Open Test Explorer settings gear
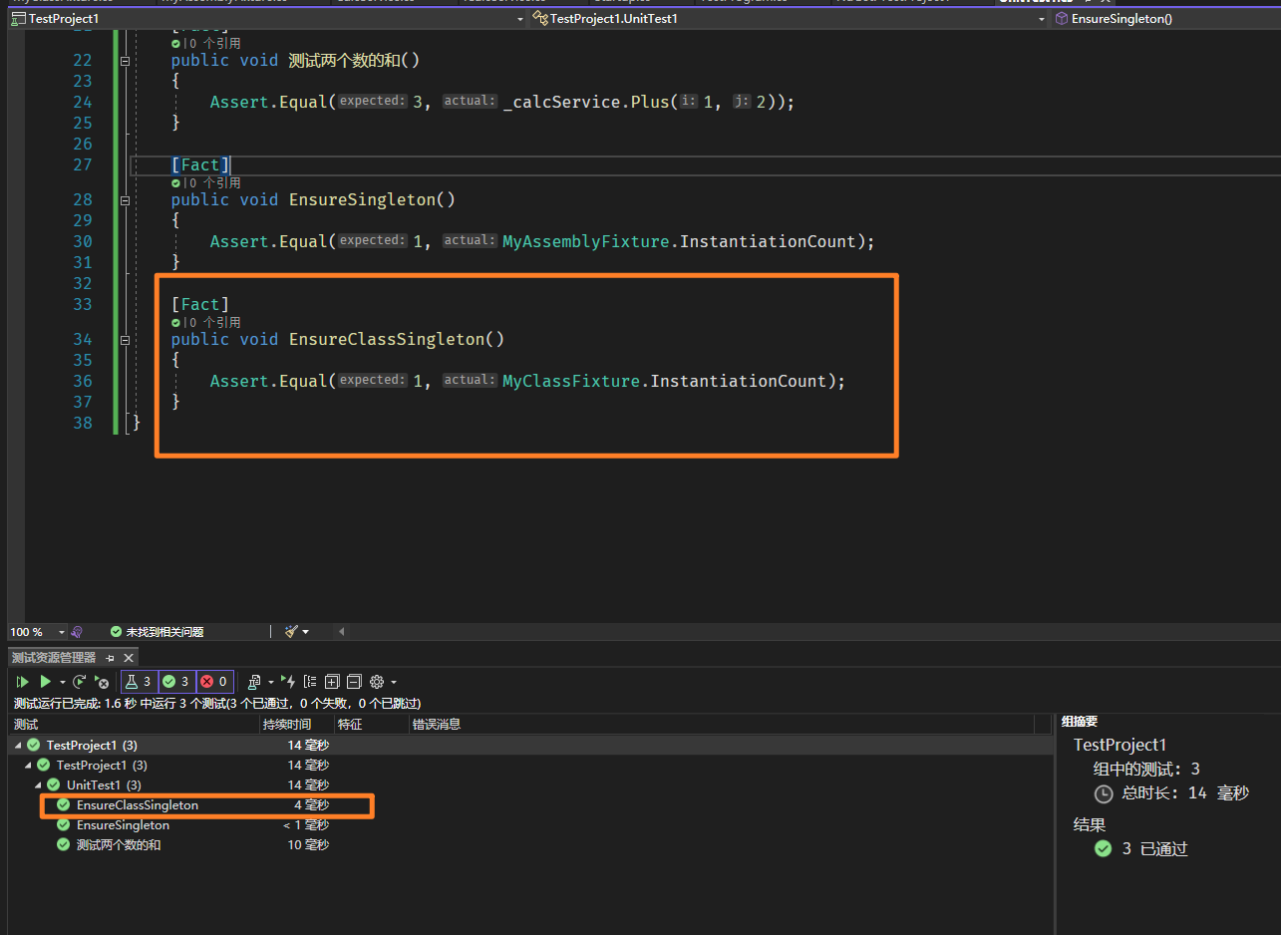The height and width of the screenshot is (935, 1281). [x=377, y=682]
